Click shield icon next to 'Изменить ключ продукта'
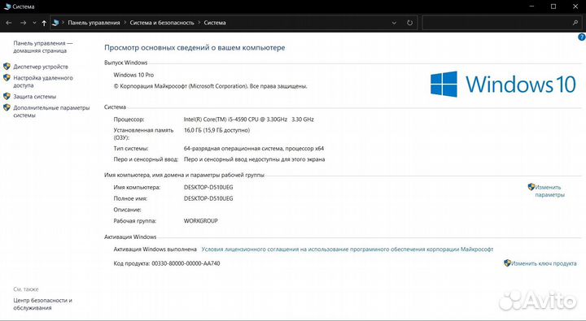 (x=507, y=263)
